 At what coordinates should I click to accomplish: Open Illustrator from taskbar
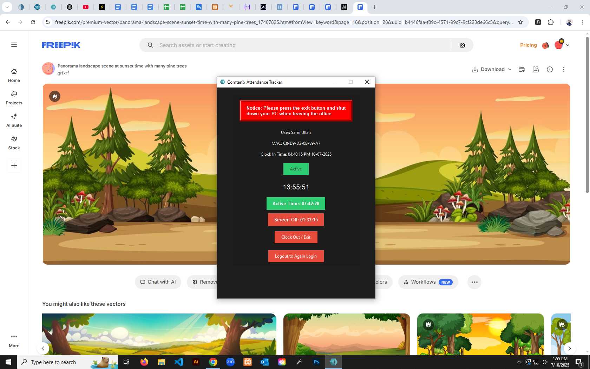(196, 362)
